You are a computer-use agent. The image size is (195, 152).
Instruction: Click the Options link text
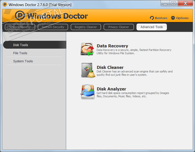point(182,18)
